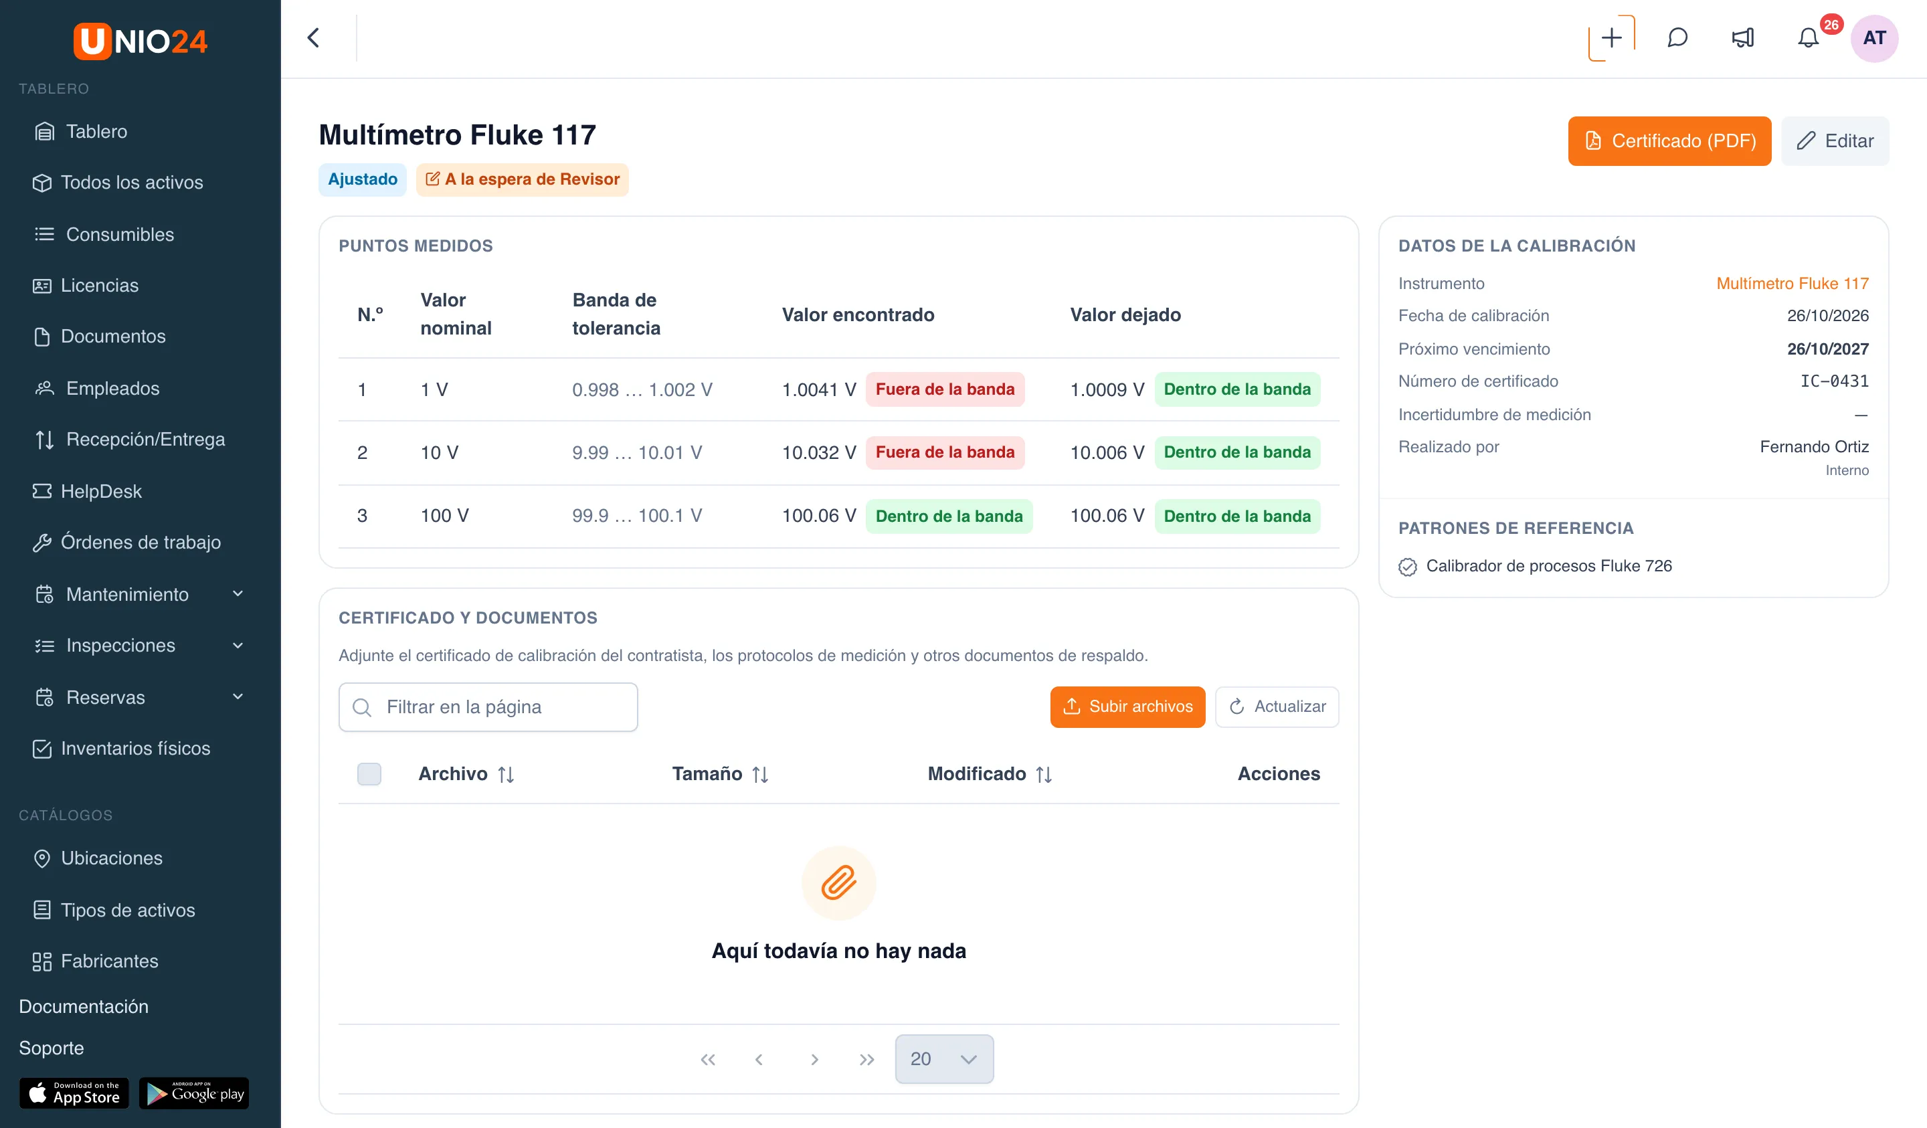The height and width of the screenshot is (1128, 1927).
Task: Open Empleados in the sidebar
Action: coord(113,389)
